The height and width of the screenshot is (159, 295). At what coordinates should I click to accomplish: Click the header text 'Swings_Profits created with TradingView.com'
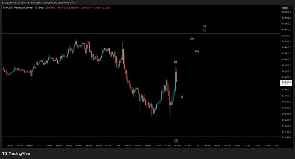[25, 3]
